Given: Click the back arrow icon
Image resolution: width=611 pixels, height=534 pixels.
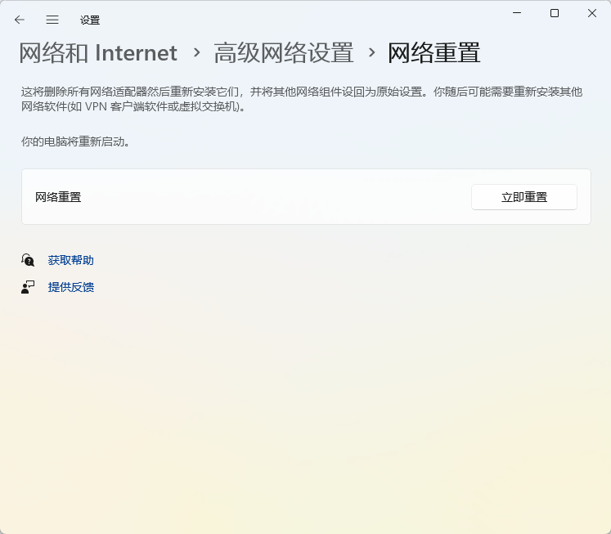Looking at the screenshot, I should click(20, 20).
